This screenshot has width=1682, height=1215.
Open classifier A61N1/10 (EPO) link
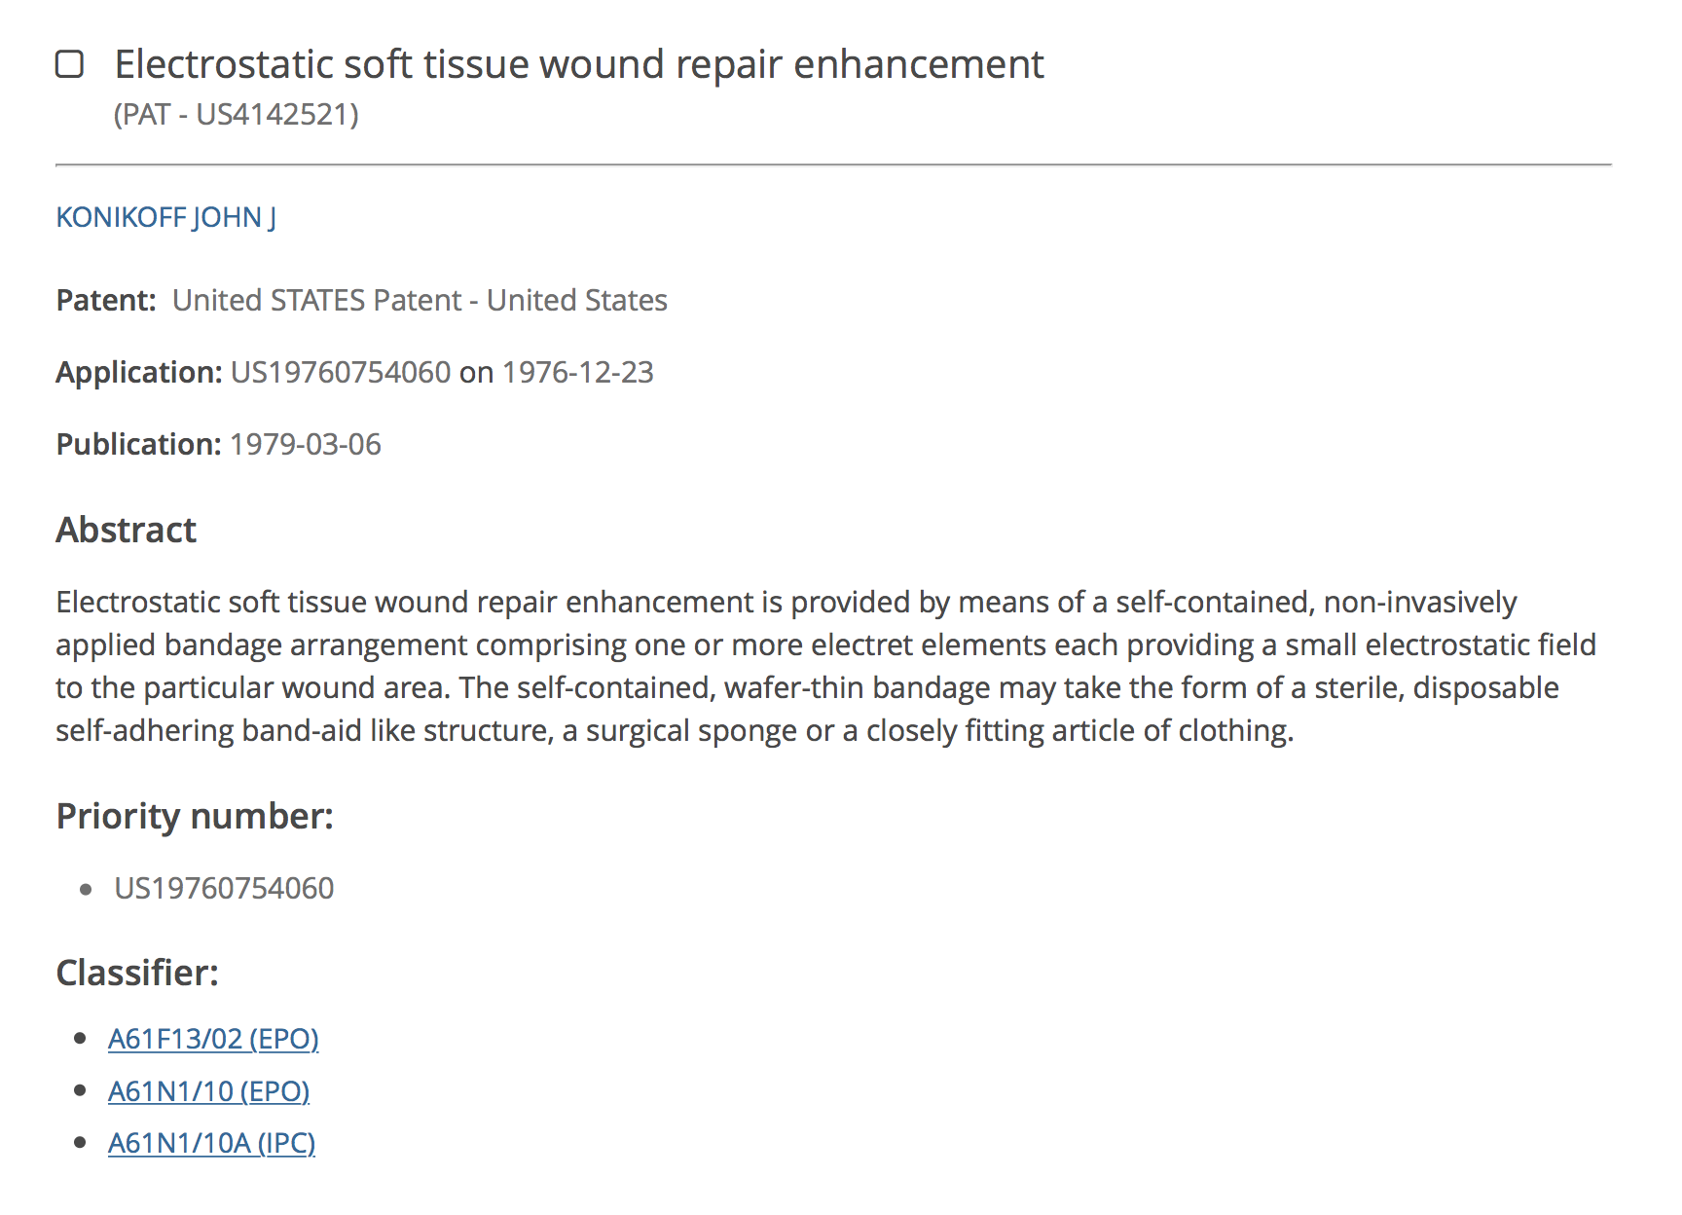click(208, 1091)
